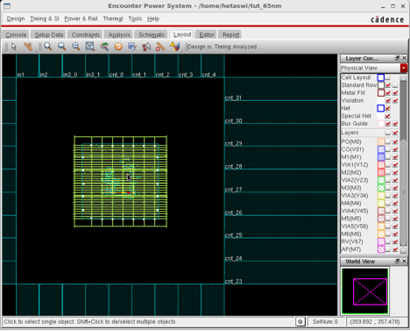Click the Q button in status bar
The width and height of the screenshot is (410, 331).
pos(300,322)
